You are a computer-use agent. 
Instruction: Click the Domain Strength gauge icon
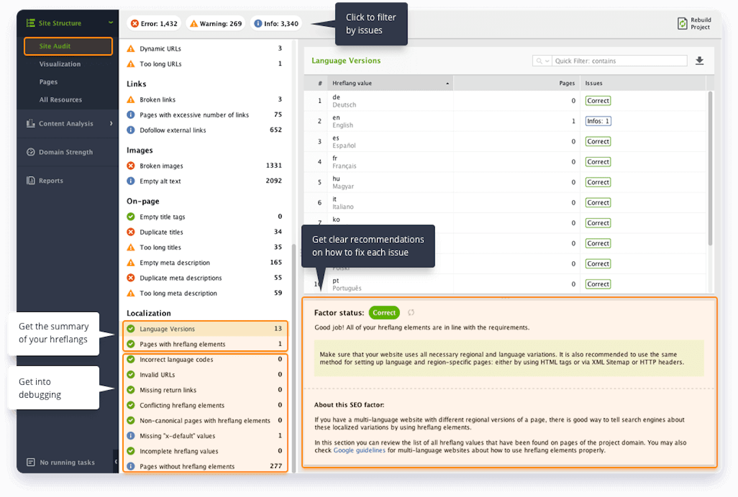click(31, 152)
